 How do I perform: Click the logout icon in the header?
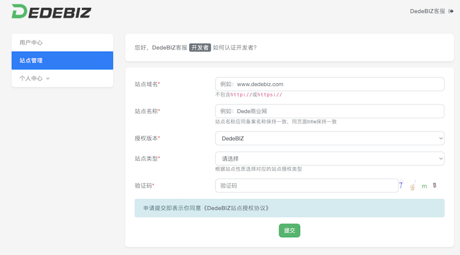pos(451,11)
